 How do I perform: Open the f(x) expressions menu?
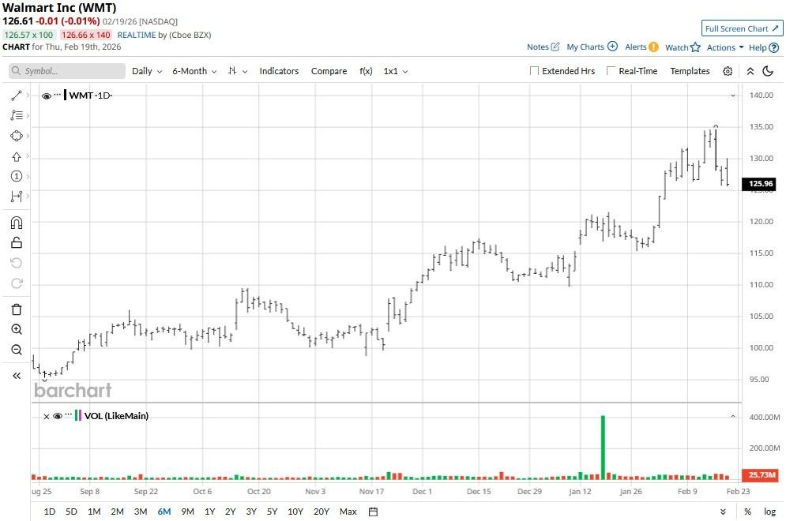tap(366, 71)
